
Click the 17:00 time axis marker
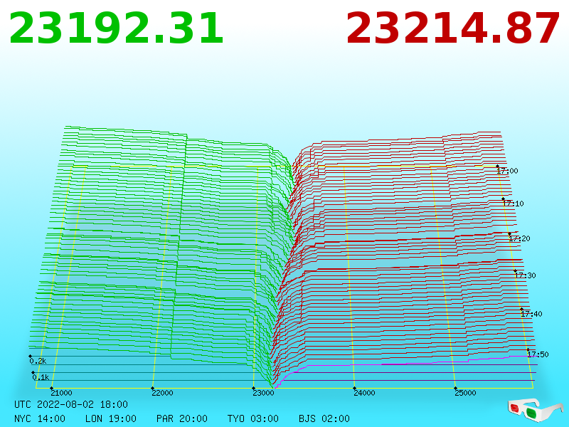pos(507,171)
